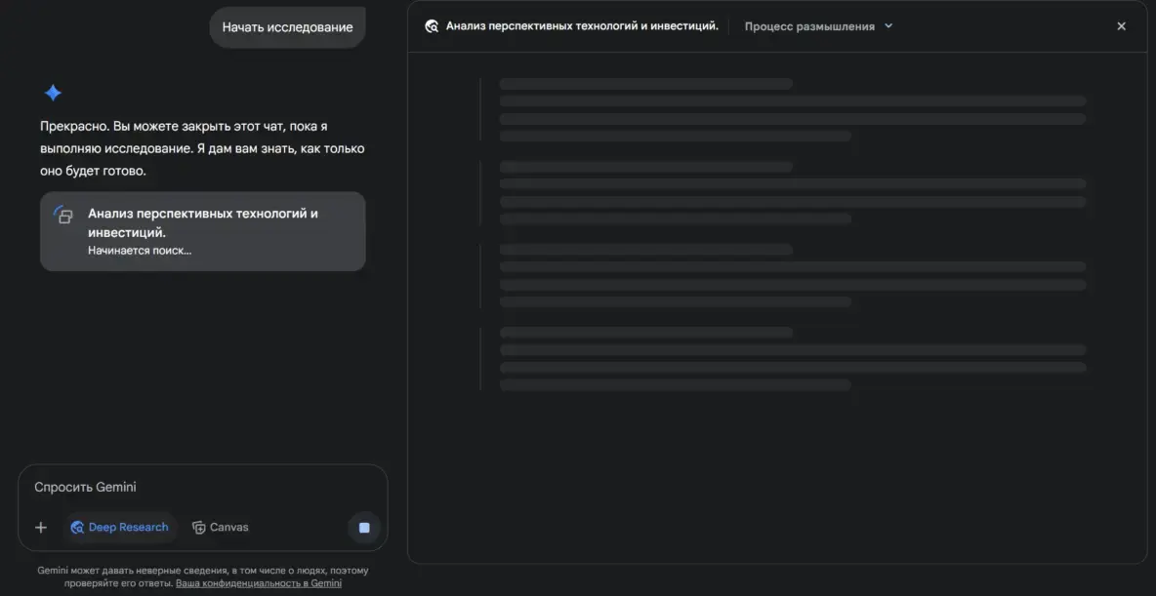1156x596 pixels.
Task: Open the "Ваша конфиденциальность в Gemini" link
Action: point(259,583)
